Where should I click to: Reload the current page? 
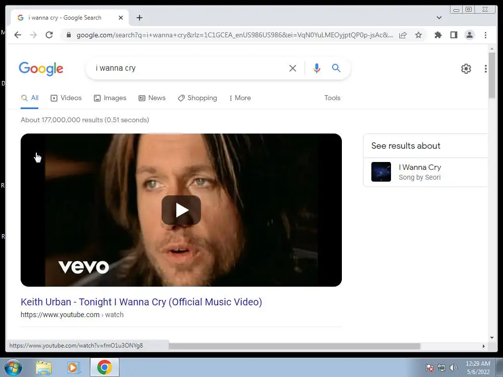[x=49, y=35]
